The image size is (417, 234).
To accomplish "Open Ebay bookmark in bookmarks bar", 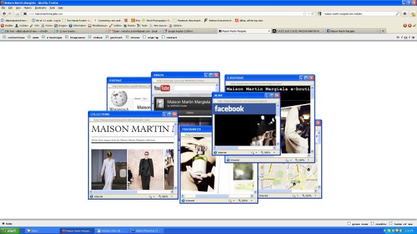I will [x=136, y=20].
